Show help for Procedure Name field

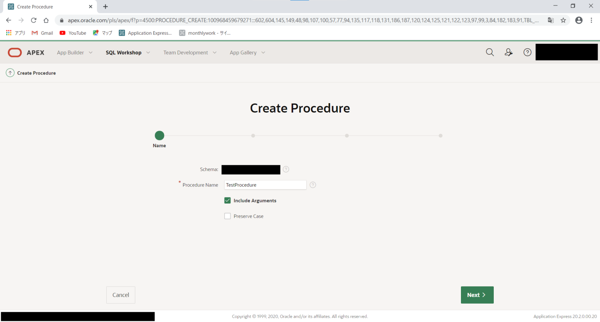313,185
